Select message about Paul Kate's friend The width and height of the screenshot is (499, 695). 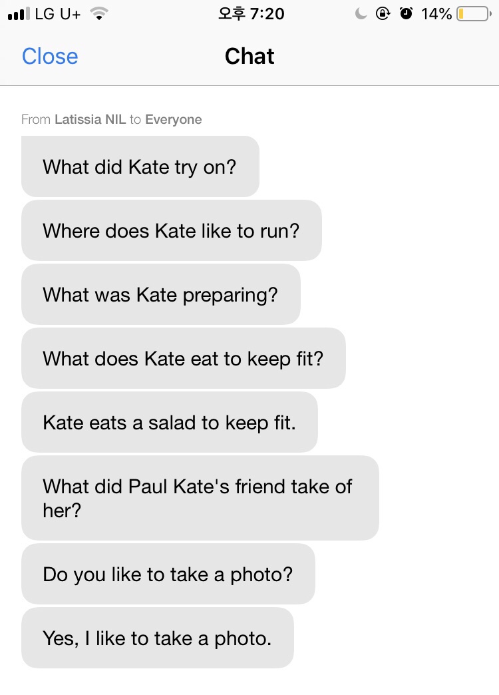pyautogui.click(x=200, y=498)
